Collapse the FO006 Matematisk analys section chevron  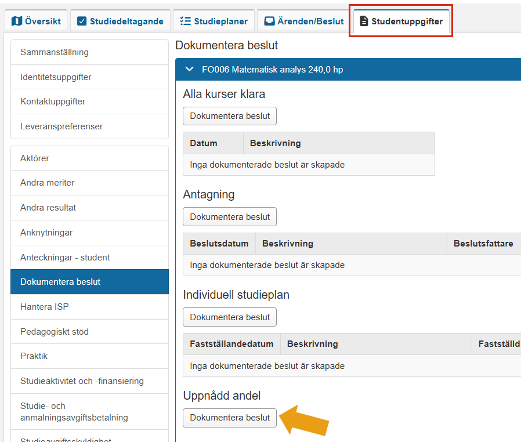point(189,70)
